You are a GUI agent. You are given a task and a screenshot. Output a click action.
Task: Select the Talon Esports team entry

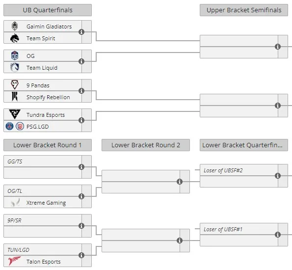pos(43,261)
